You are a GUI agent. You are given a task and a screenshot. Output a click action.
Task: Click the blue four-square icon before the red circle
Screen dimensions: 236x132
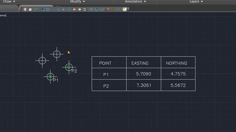pos(69,10)
